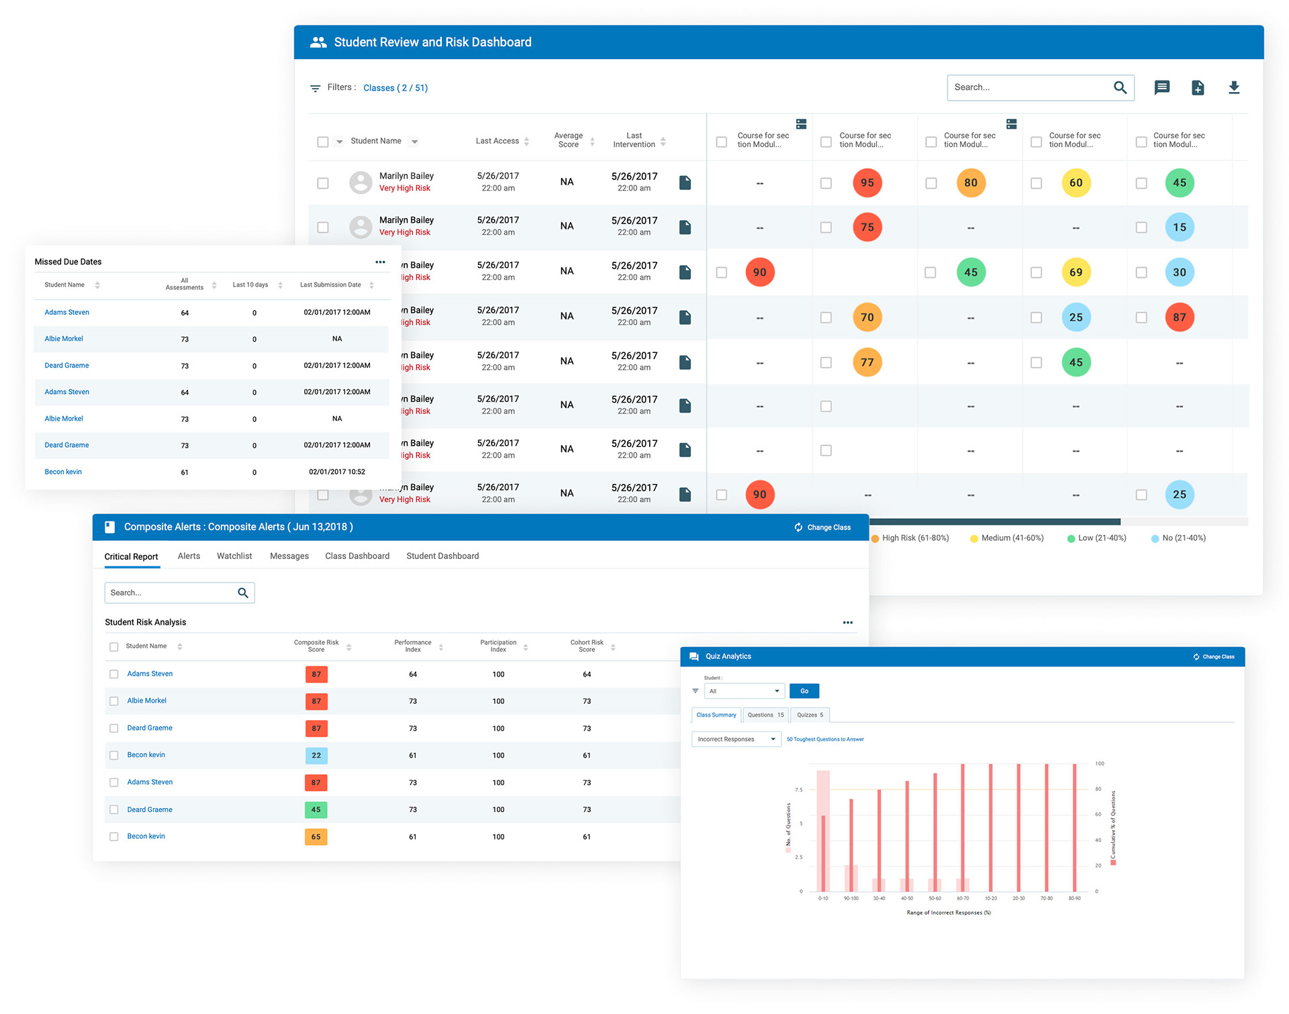Check the first Marilyn Bailey row checkbox

323,183
